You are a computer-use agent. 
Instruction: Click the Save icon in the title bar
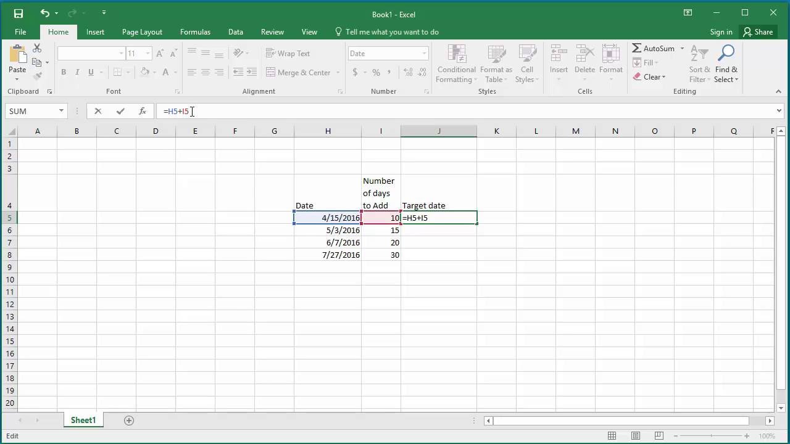(x=18, y=13)
